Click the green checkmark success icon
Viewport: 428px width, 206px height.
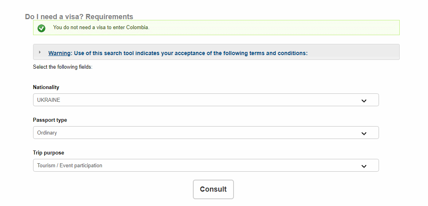41,28
